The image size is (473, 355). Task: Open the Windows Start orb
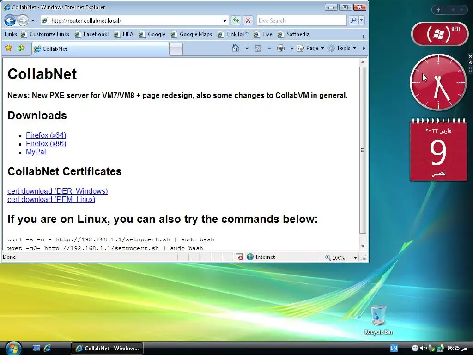13,348
